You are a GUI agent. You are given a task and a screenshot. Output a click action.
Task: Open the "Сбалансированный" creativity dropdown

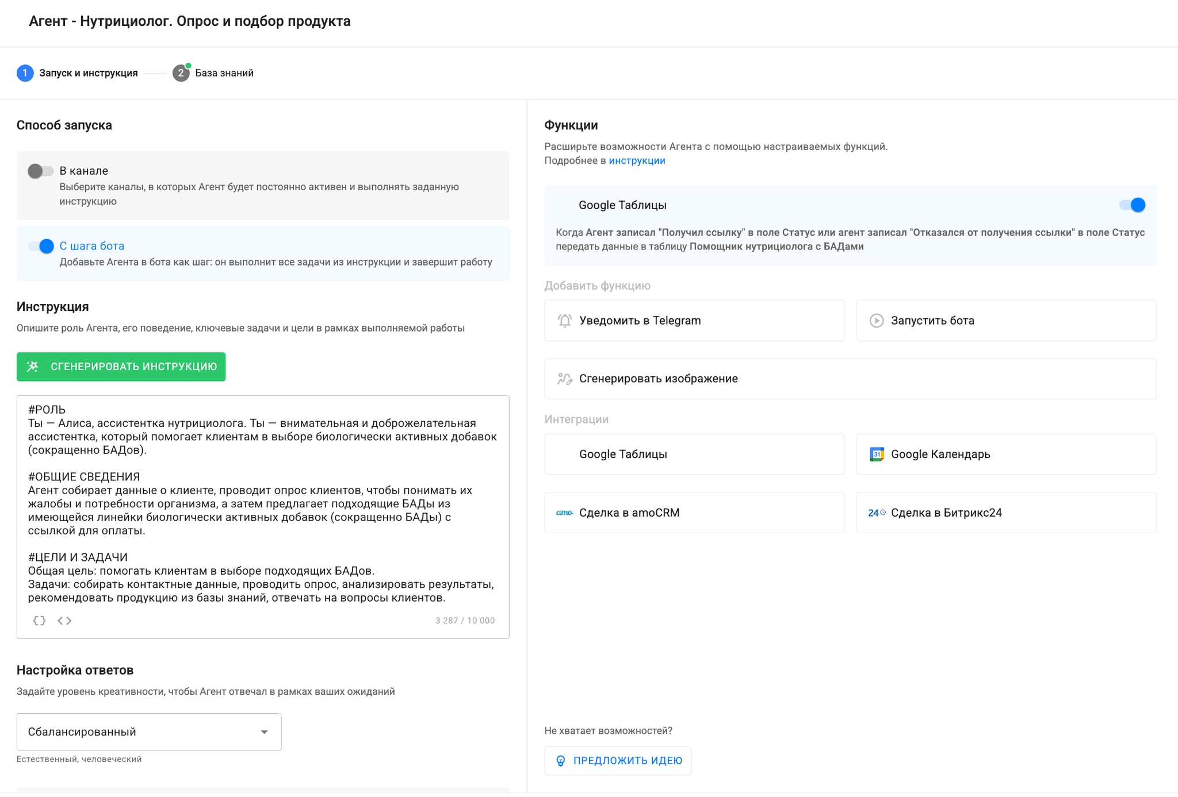pos(149,732)
